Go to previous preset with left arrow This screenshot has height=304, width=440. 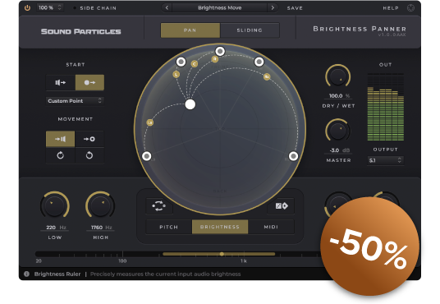click(167, 8)
